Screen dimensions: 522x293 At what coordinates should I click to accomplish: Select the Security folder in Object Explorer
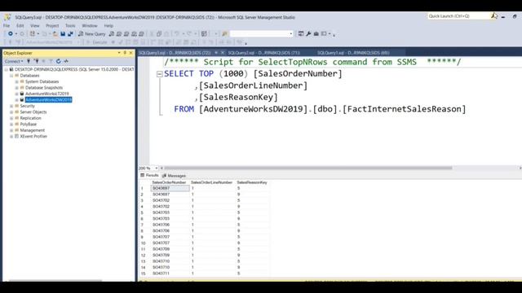[27, 106]
